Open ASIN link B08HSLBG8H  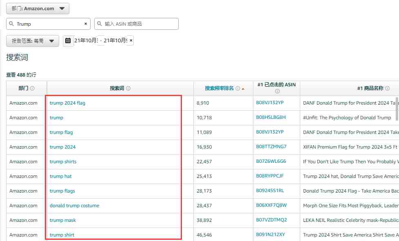tap(271, 117)
